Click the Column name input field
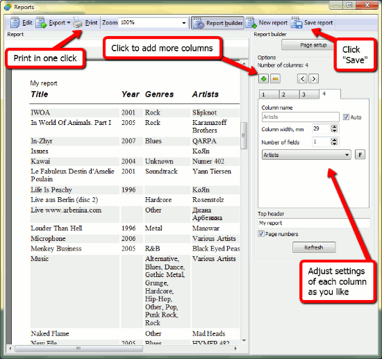382x359 pixels. click(300, 117)
